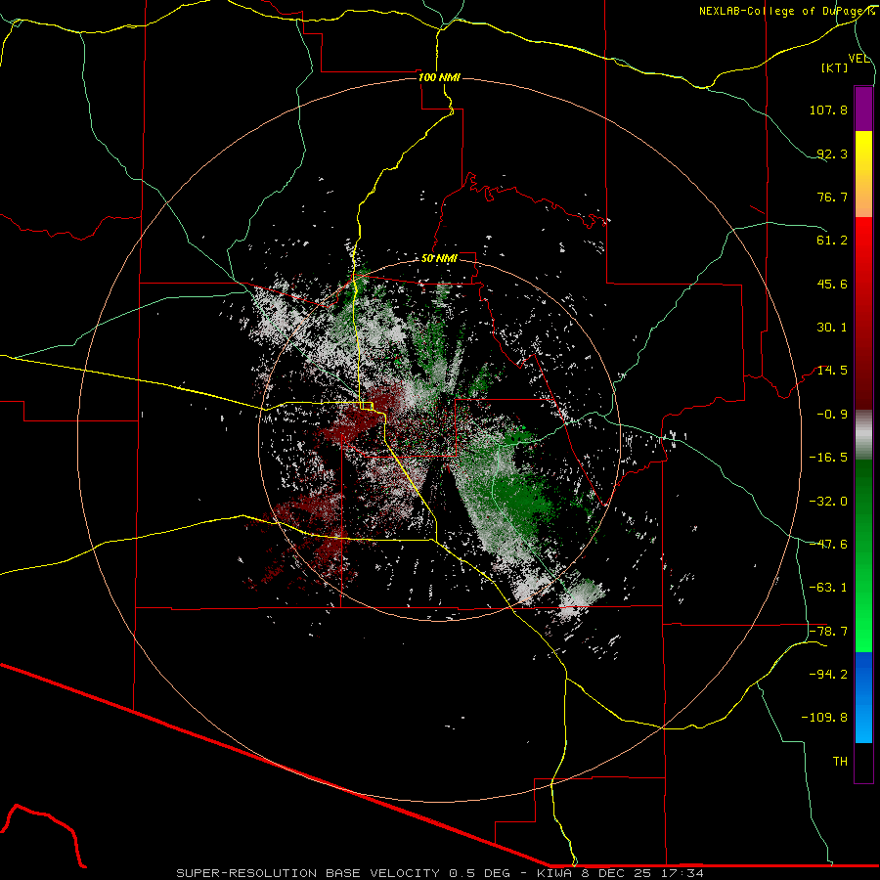The height and width of the screenshot is (880, 880).
Task: Click the 76.7 value on velocity scale
Action: (832, 197)
